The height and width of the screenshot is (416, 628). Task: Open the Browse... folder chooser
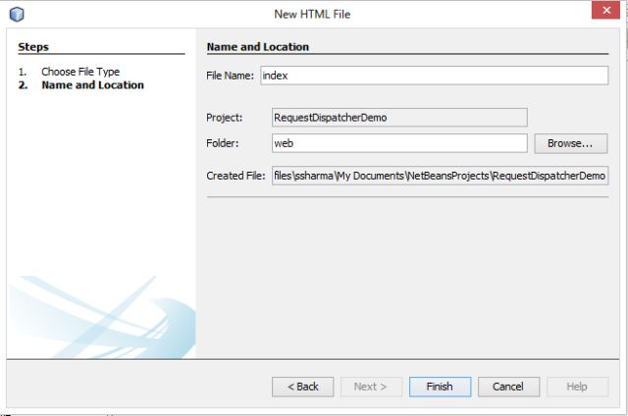(x=570, y=143)
